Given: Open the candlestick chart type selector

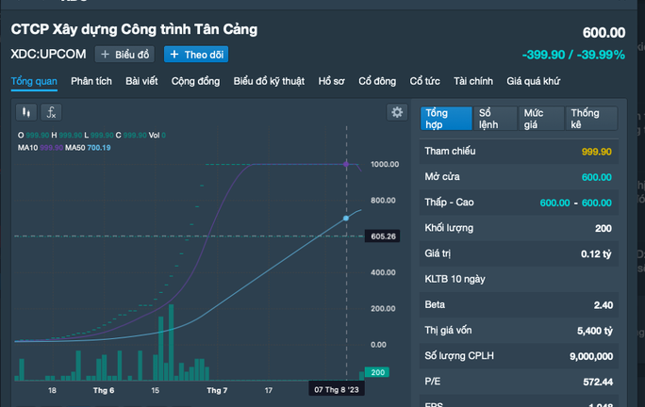Looking at the screenshot, I should [x=26, y=112].
